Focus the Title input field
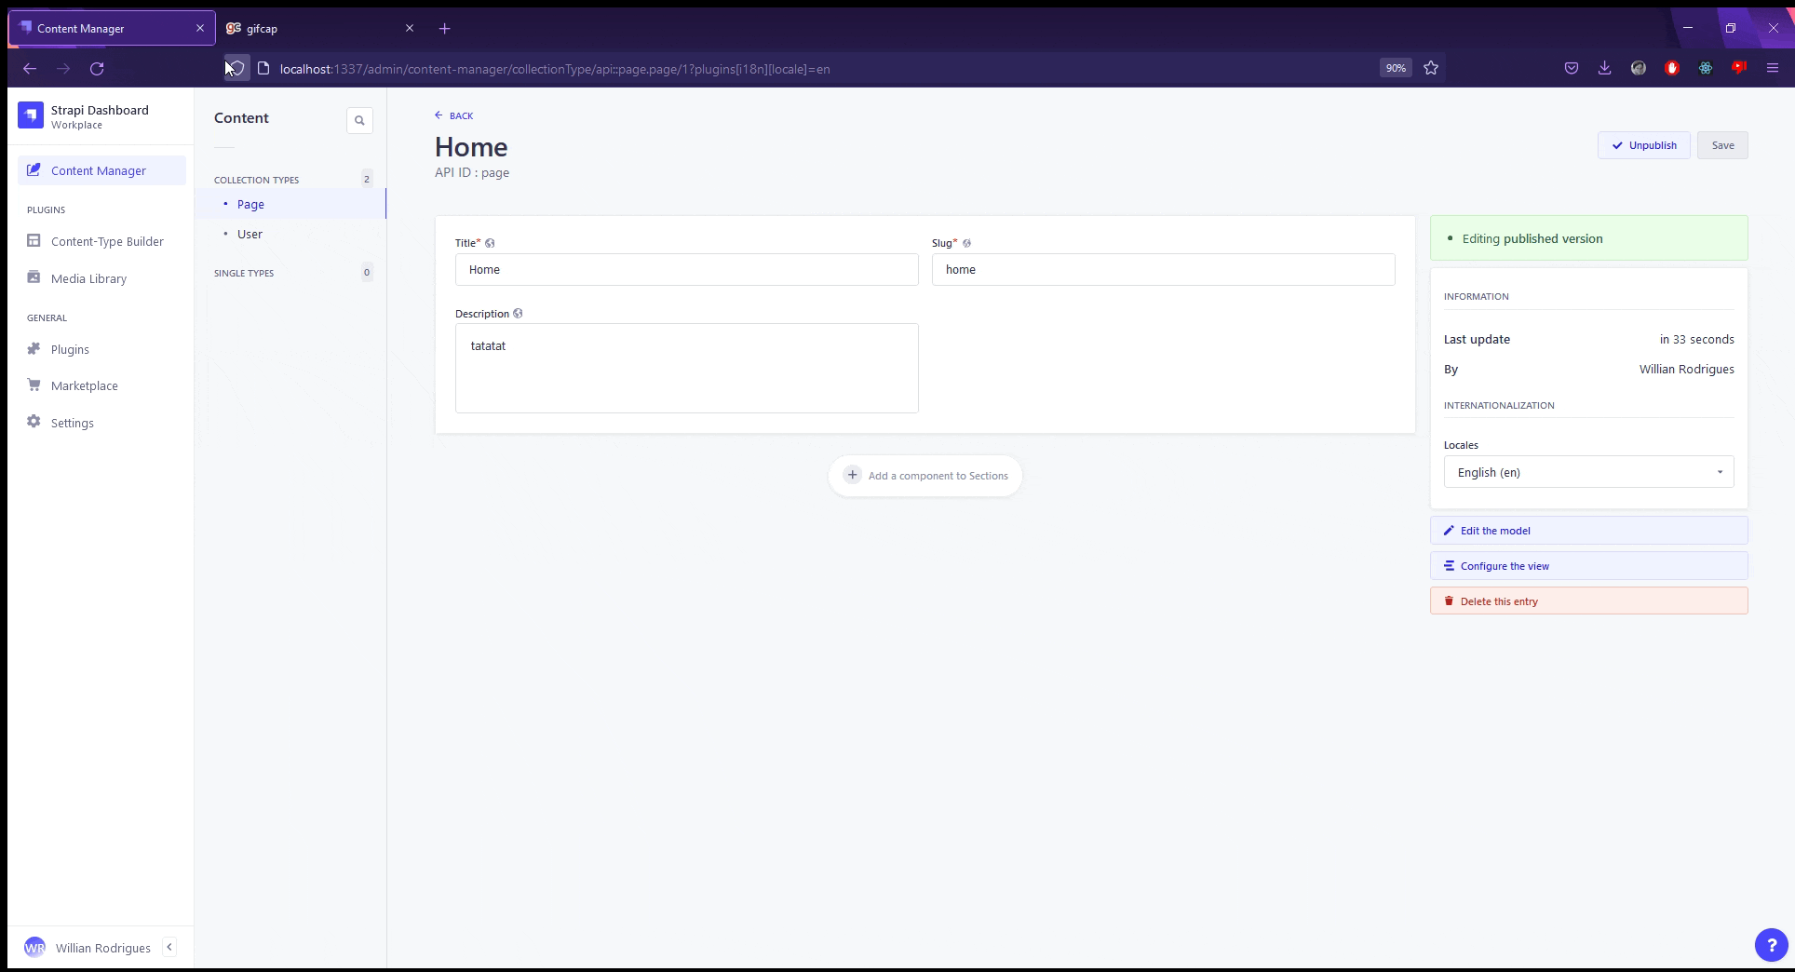 tap(686, 269)
